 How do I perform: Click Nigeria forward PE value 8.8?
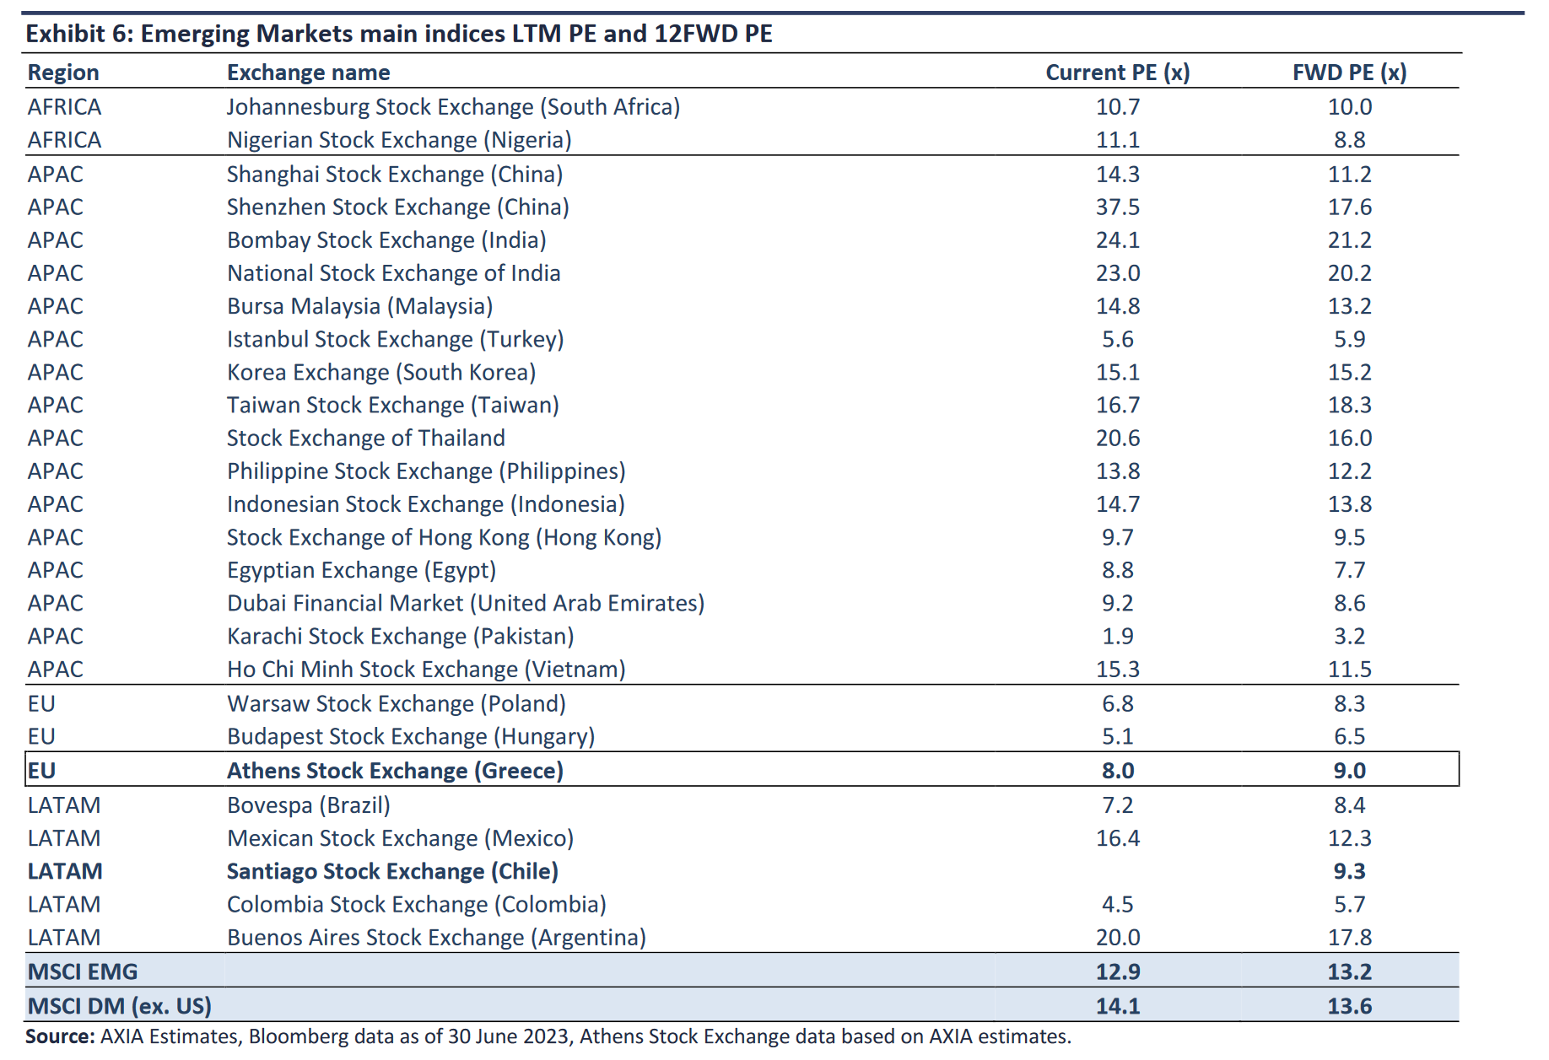[x=1350, y=140]
